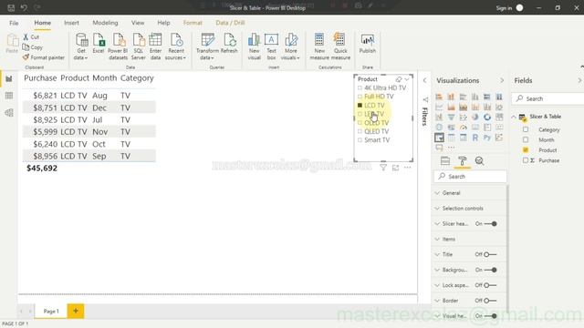
Task: Open More options ellipsis below slicer
Action: coord(408,168)
